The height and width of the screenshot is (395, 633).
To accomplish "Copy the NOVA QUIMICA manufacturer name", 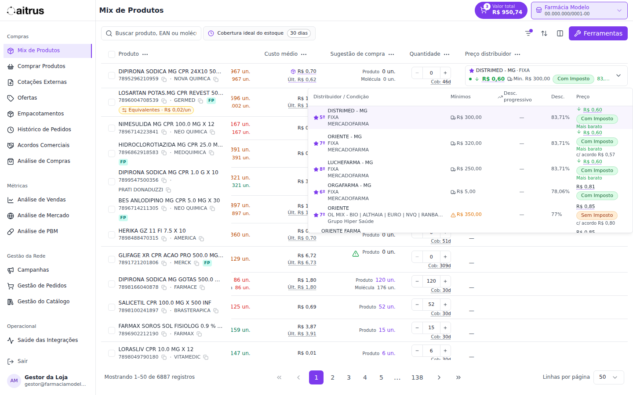I will tap(216, 79).
